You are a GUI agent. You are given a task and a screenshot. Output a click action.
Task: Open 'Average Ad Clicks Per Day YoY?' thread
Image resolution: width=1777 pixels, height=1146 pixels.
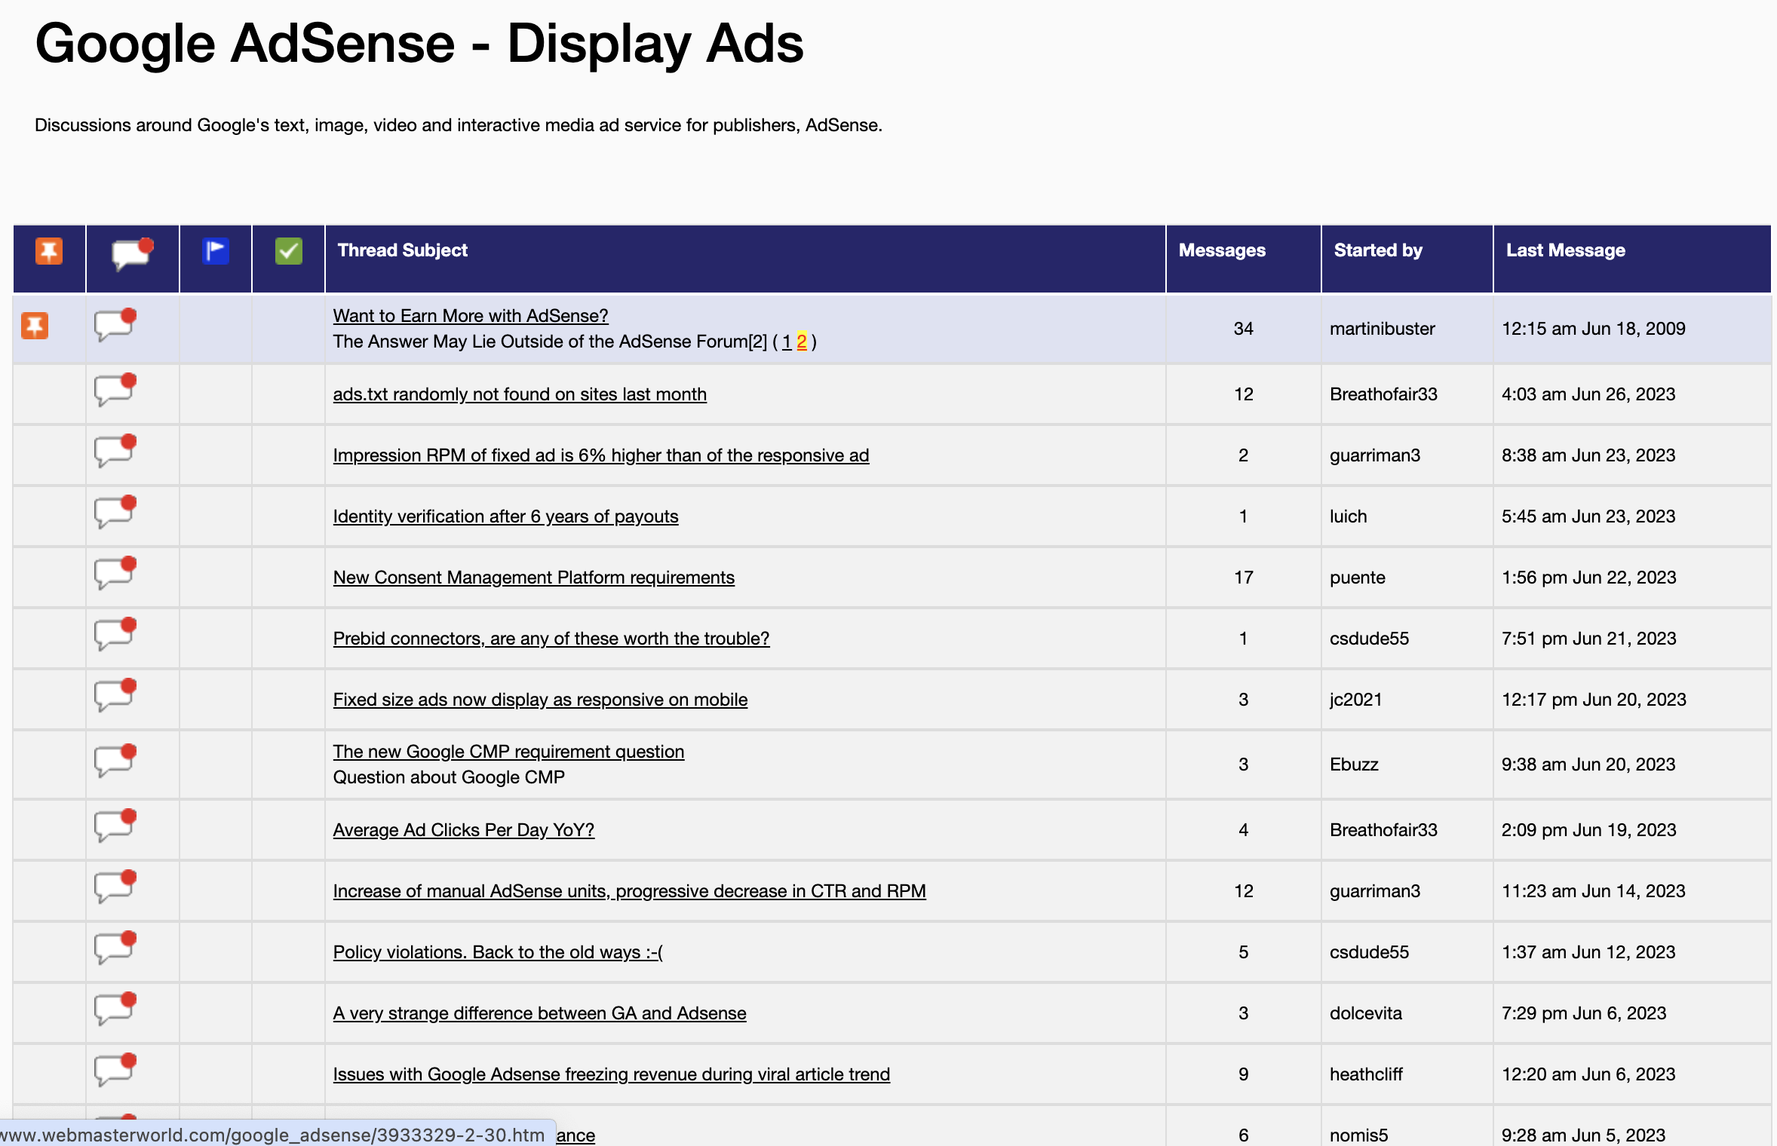click(x=464, y=830)
